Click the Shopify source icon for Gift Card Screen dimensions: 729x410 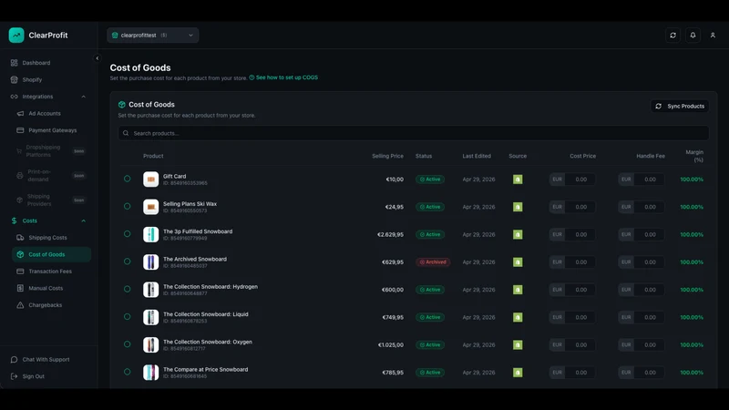pos(518,179)
